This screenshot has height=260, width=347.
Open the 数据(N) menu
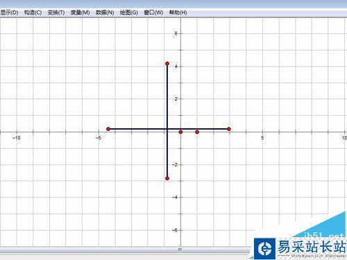click(x=105, y=12)
